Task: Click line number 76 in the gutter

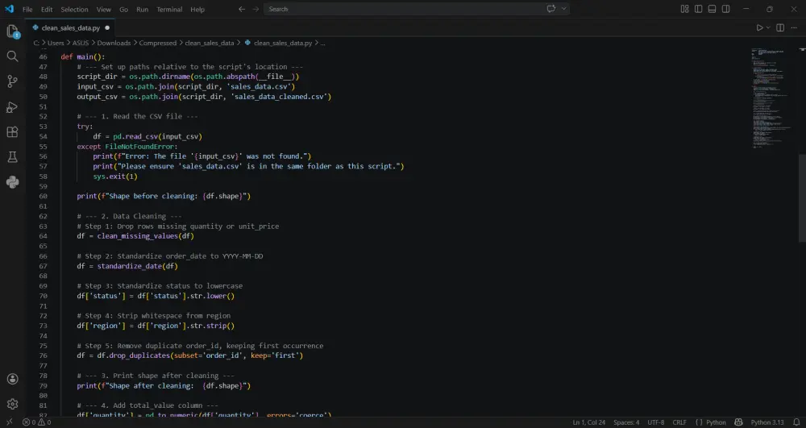Action: tap(43, 355)
